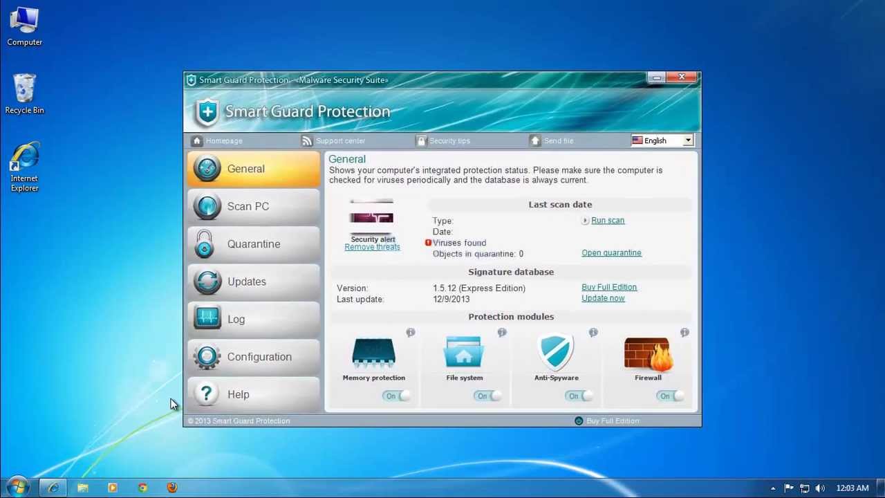The height and width of the screenshot is (498, 885).
Task: Click the © 2013 Smart Guard Protection footer text
Action: click(239, 421)
